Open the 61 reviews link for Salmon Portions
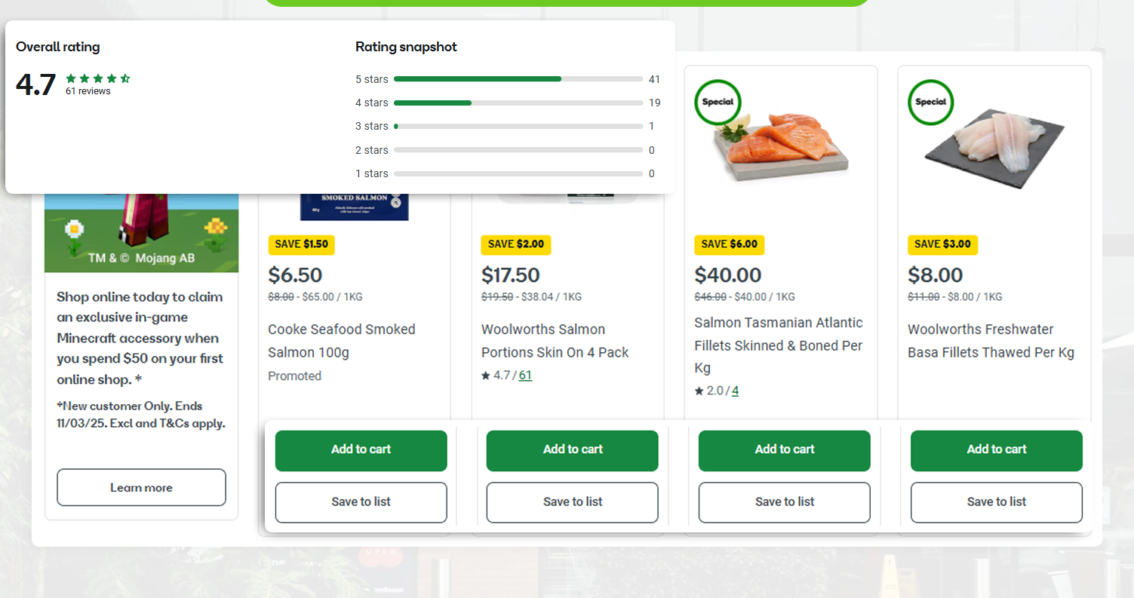This screenshot has height=598, width=1134. pyautogui.click(x=525, y=375)
